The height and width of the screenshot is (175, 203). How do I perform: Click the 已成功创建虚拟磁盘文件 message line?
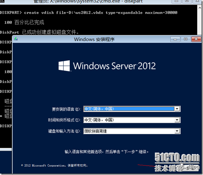tap(39, 32)
